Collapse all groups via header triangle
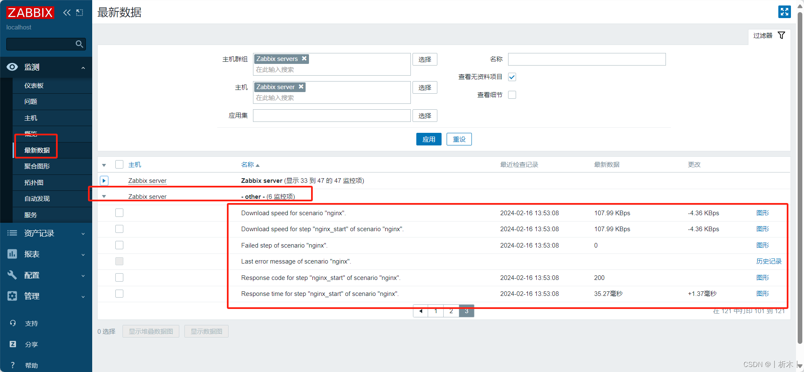Viewport: 804px width, 372px height. coord(104,165)
